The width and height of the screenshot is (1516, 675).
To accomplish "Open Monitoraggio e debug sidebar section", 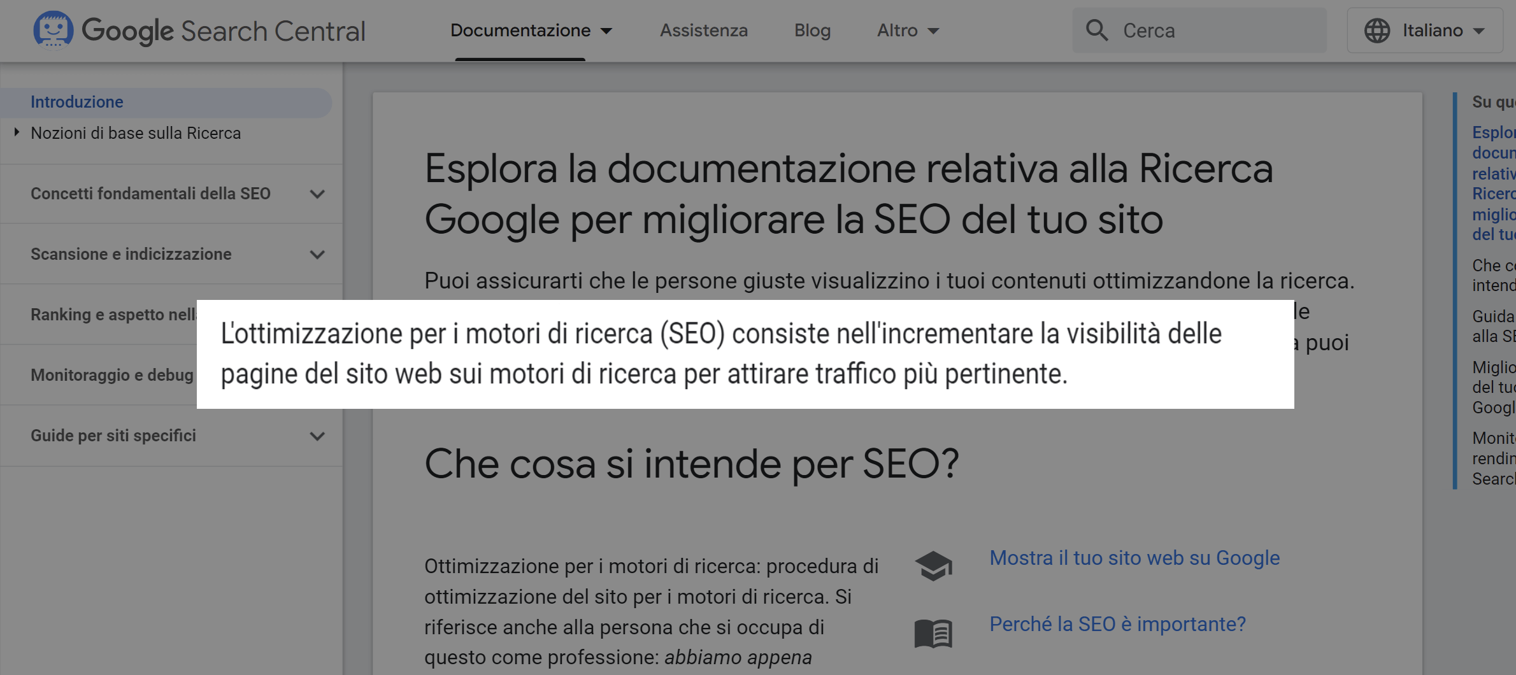I will tap(112, 375).
